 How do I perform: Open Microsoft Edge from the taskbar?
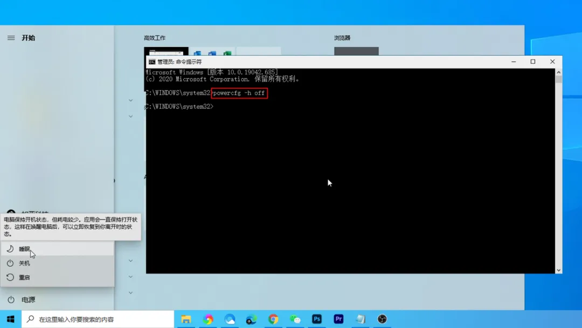pos(229,319)
